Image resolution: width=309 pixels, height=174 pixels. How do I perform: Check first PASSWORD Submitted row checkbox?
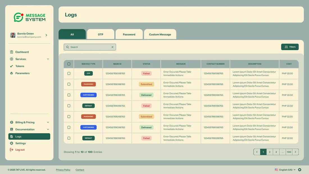pyautogui.click(x=69, y=84)
